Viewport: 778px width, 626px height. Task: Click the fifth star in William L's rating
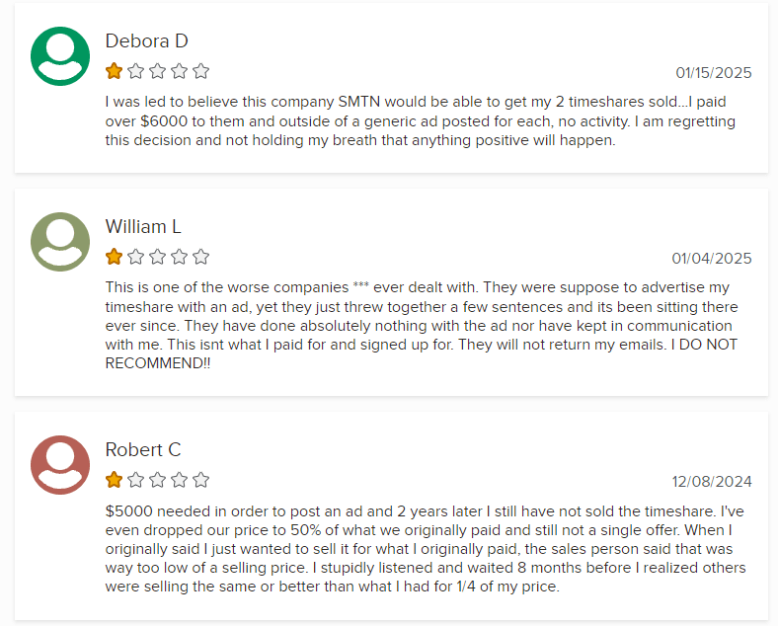tap(201, 257)
